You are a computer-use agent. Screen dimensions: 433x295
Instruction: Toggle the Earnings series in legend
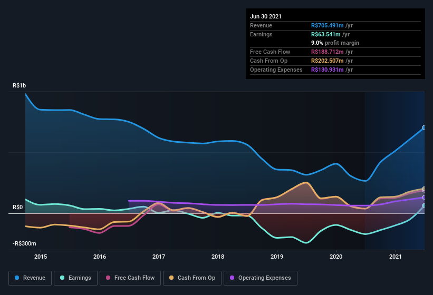75,278
